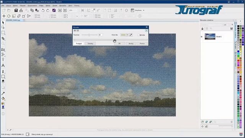Switch to single-pane preview in Mozaika dialog
Screen dimensions: 245x138
pos(78,31)
